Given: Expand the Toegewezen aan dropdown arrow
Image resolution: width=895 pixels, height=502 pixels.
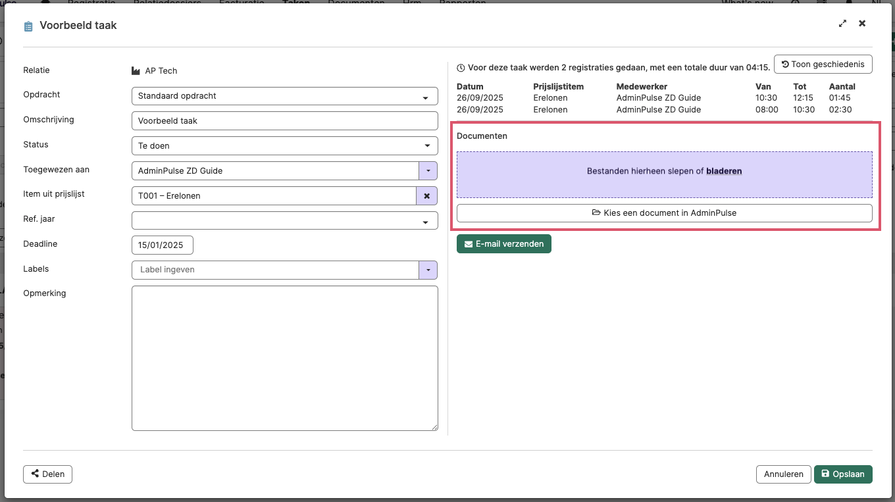Looking at the screenshot, I should [428, 171].
